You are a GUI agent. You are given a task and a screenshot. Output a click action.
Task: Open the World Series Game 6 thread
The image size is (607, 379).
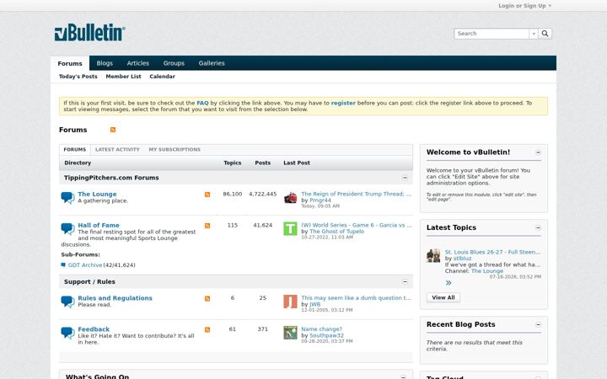[356, 225]
